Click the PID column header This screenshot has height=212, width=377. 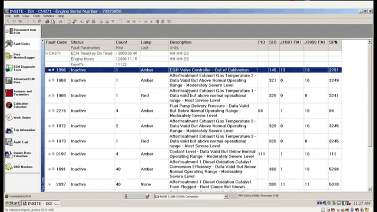point(263,42)
